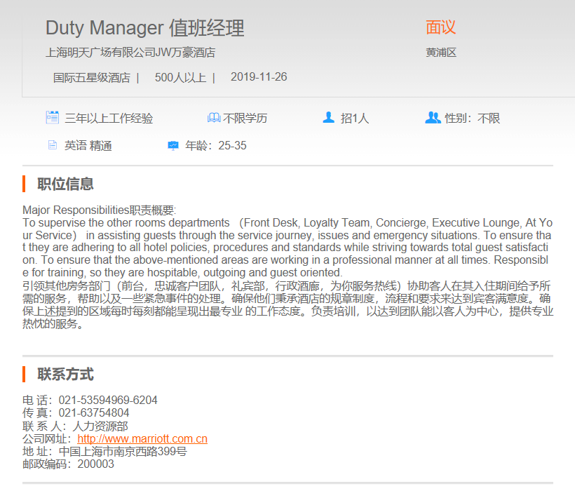
Task: Click the fax number 021-63754804
Action: pos(93,413)
